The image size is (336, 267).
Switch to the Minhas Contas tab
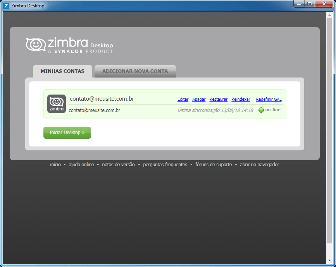click(x=62, y=71)
